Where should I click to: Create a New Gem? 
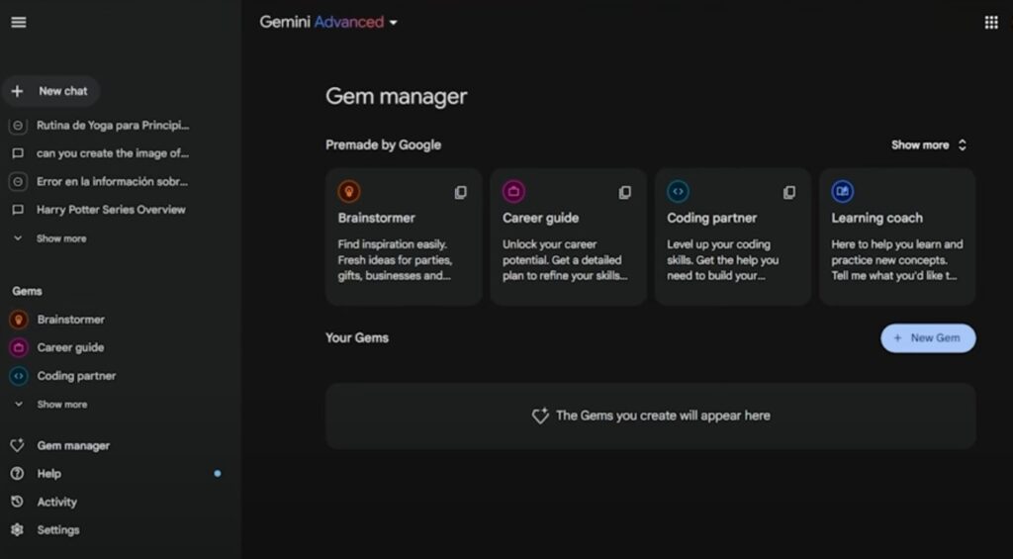(x=928, y=338)
